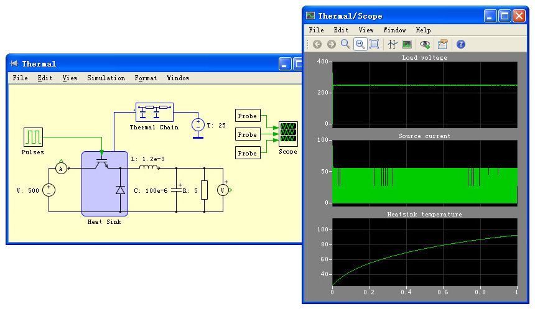The image size is (535, 311).
Task: Click the 'T: 25' temperature label
Action: coord(216,126)
